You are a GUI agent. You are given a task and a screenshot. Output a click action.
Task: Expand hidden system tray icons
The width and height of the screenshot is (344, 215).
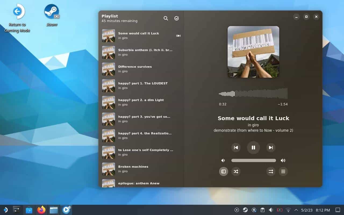296,210
